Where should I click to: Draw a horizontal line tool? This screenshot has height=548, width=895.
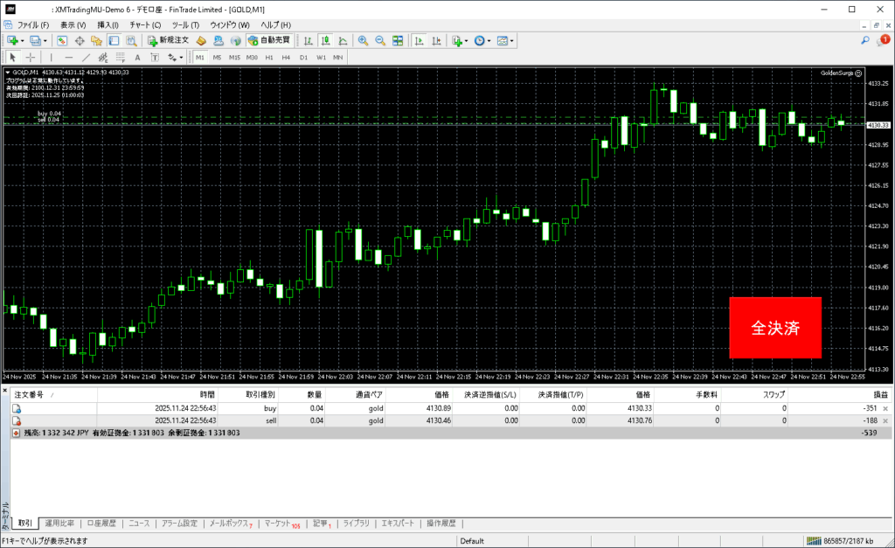69,58
